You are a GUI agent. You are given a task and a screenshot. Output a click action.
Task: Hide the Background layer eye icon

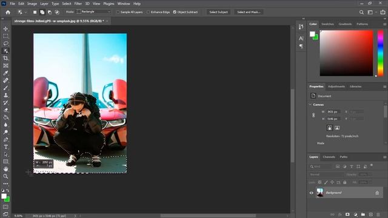(x=311, y=193)
